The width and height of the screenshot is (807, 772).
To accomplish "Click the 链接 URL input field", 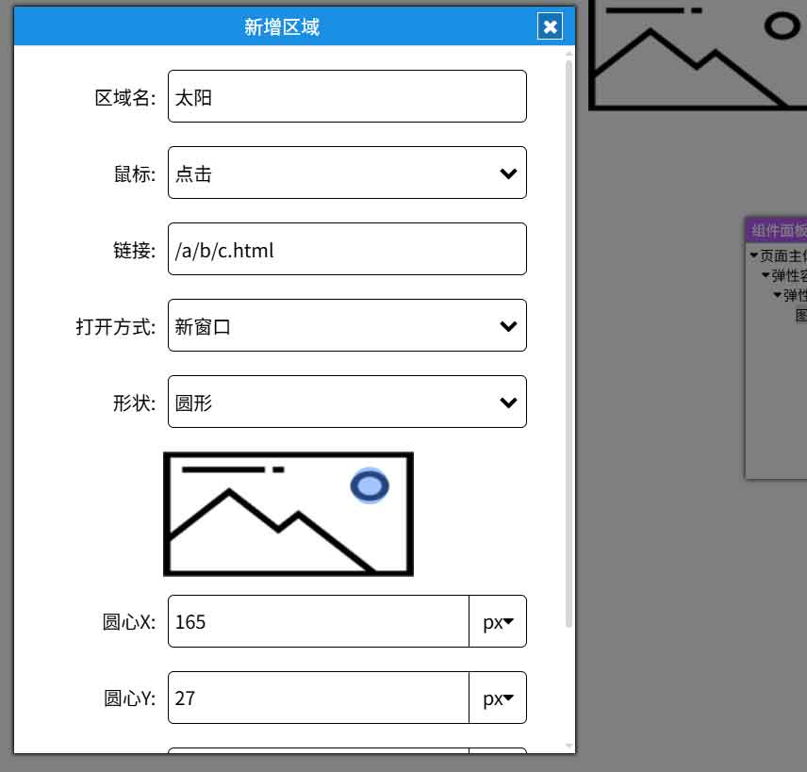I will click(346, 249).
